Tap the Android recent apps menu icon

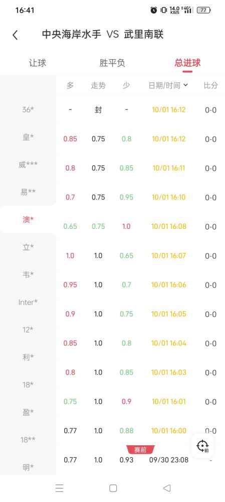[60, 488]
